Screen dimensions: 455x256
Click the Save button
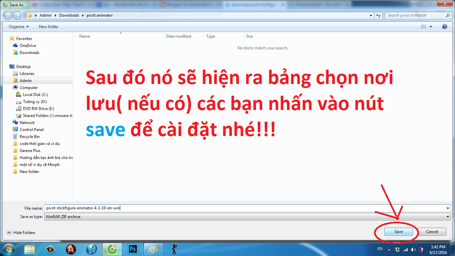(399, 232)
